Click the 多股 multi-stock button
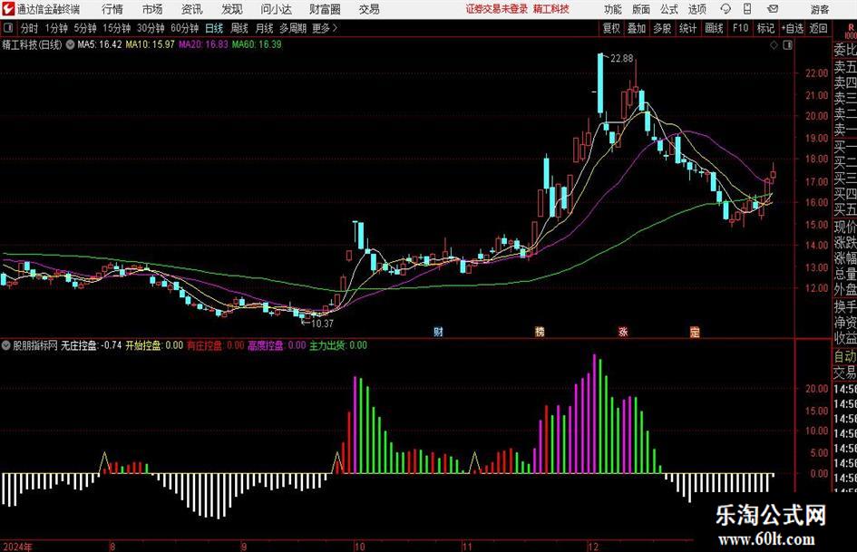The height and width of the screenshot is (552, 857). (662, 28)
